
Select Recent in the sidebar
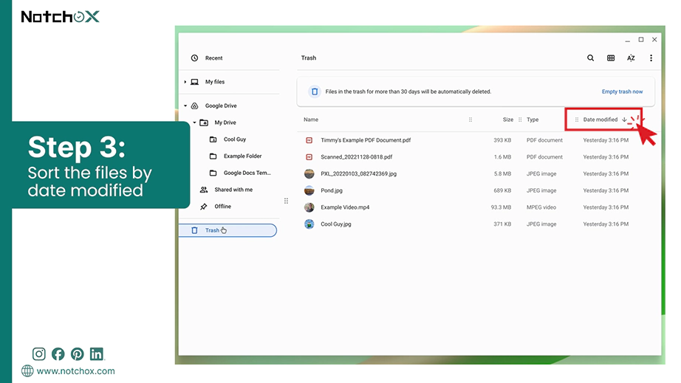[213, 58]
